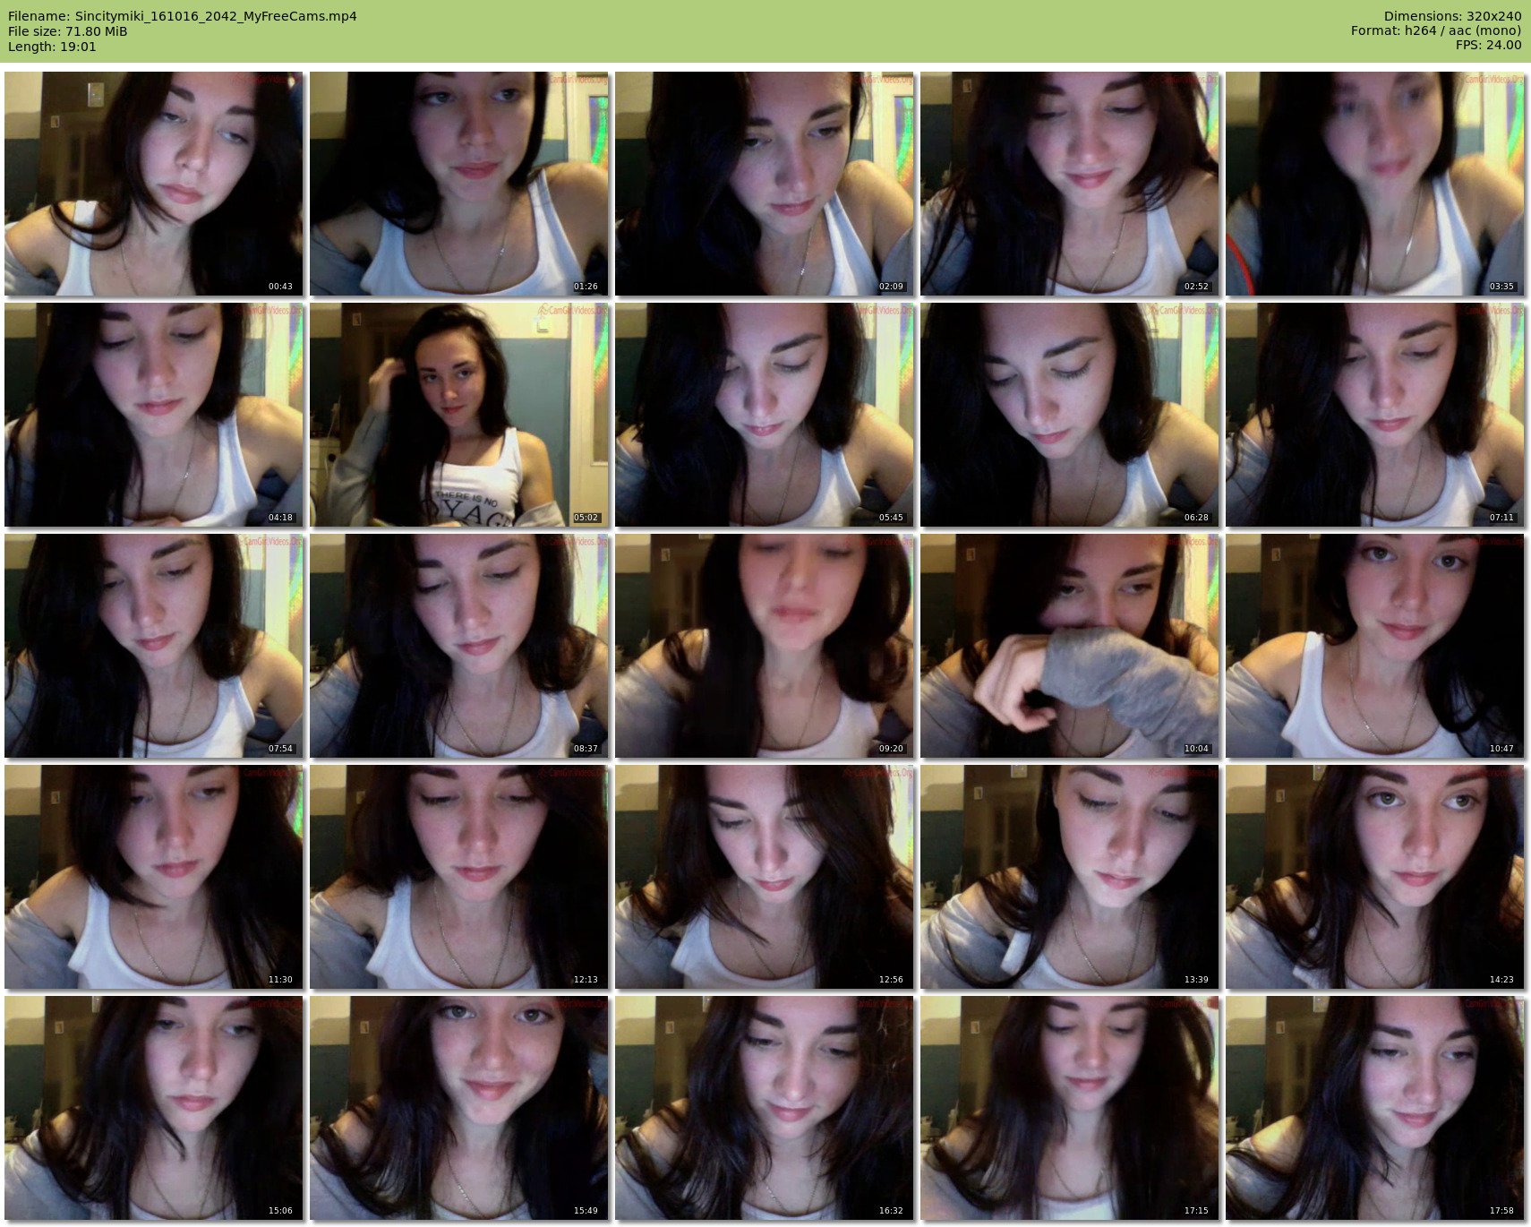Select the thumbnail timestamped 12:13
Viewport: 1531px width, 1227px height.
(458, 877)
